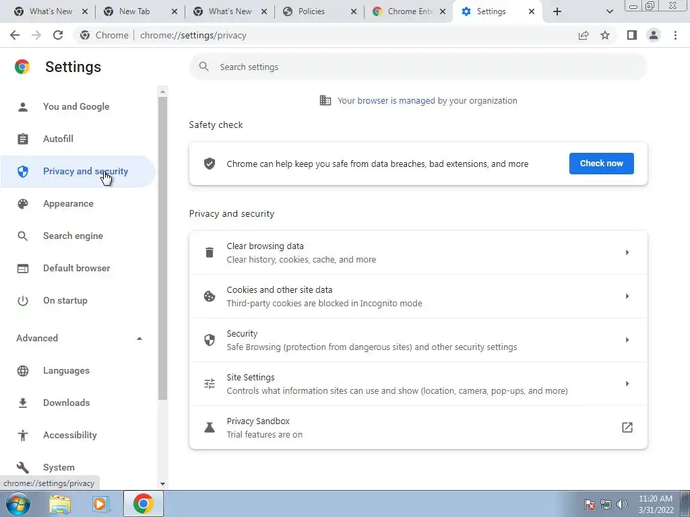
Task: Open the tab search chevron
Action: coord(609,11)
